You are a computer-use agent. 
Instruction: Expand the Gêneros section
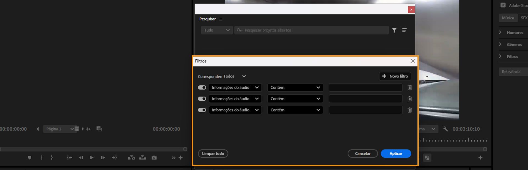500,44
